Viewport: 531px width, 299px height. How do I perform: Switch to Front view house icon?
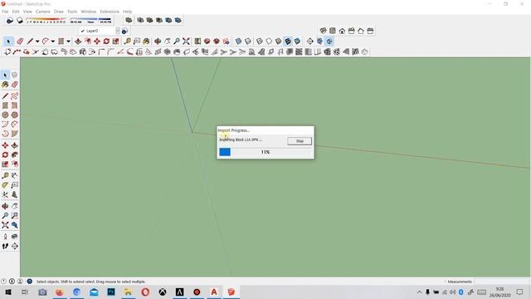point(342,31)
